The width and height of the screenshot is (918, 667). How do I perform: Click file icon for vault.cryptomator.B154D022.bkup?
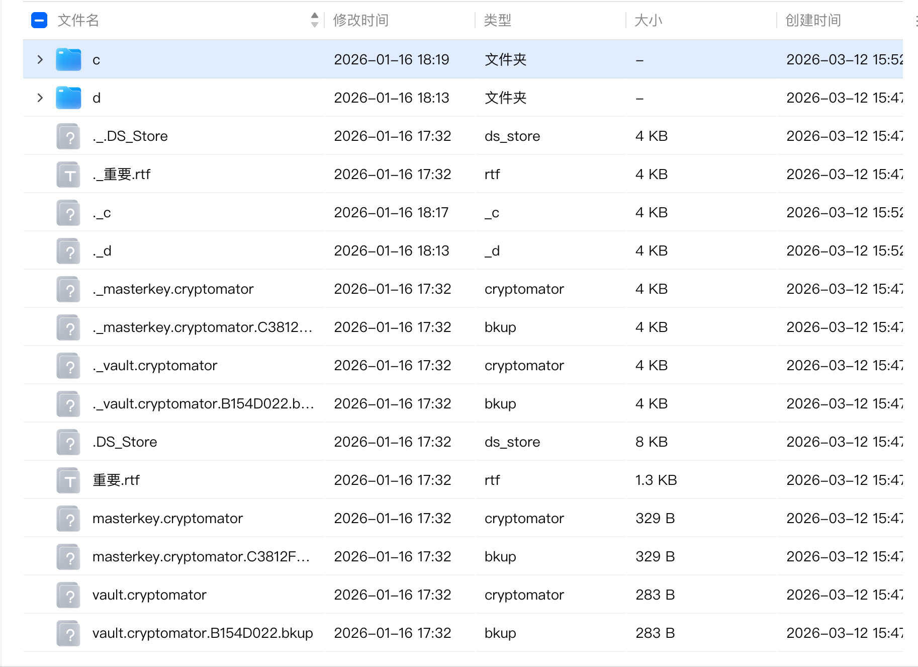(68, 633)
